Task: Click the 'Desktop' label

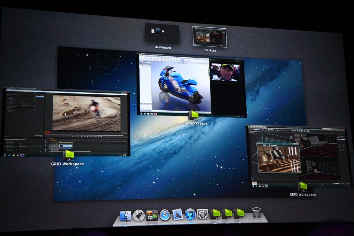Action: 210,50
